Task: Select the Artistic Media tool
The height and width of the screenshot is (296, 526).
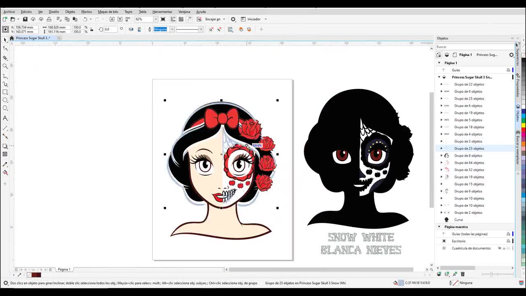Action: click(5, 84)
